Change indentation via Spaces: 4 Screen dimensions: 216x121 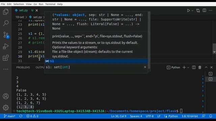pyautogui.click(x=136, y=116)
